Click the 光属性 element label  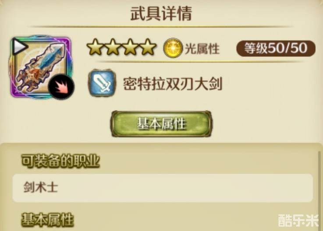tap(202, 49)
